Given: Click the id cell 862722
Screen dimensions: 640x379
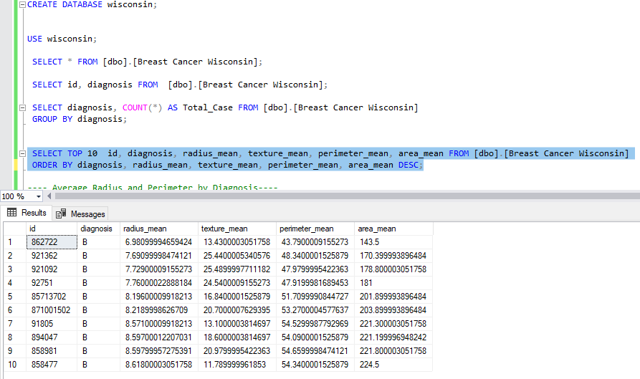Looking at the screenshot, I should [52, 242].
